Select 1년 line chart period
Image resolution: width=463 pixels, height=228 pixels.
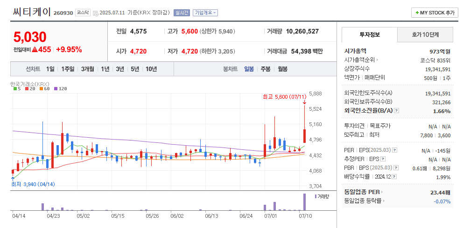pyautogui.click(x=105, y=69)
